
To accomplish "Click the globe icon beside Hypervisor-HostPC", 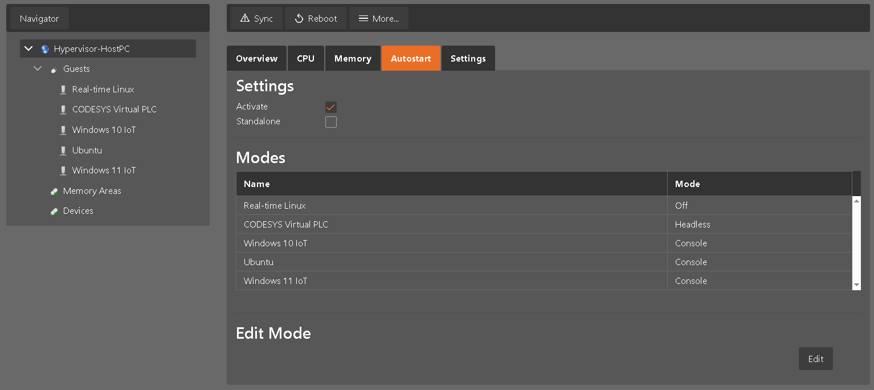I will pos(44,48).
